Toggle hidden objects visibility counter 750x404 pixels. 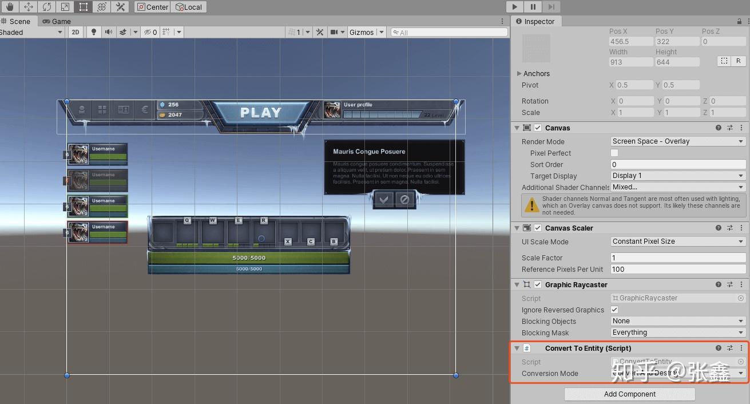point(150,32)
